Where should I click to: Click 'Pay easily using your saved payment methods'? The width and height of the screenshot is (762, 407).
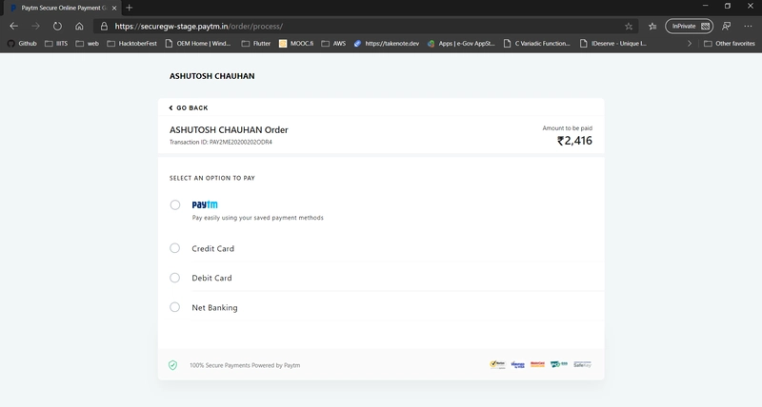pos(257,218)
